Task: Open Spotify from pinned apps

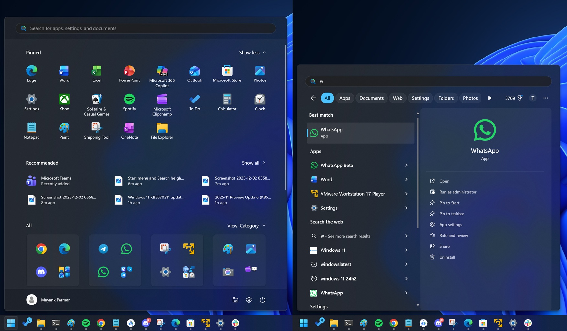Action: pos(129,103)
